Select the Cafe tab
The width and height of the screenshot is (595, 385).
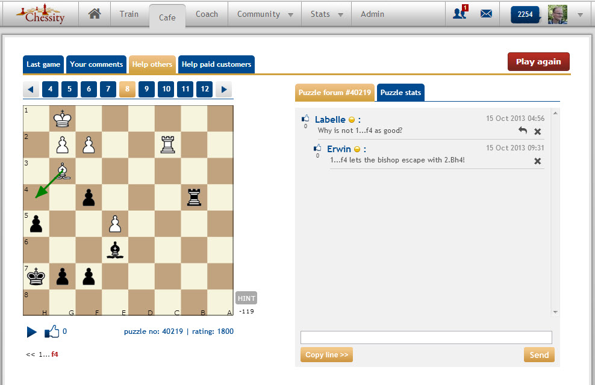click(167, 17)
